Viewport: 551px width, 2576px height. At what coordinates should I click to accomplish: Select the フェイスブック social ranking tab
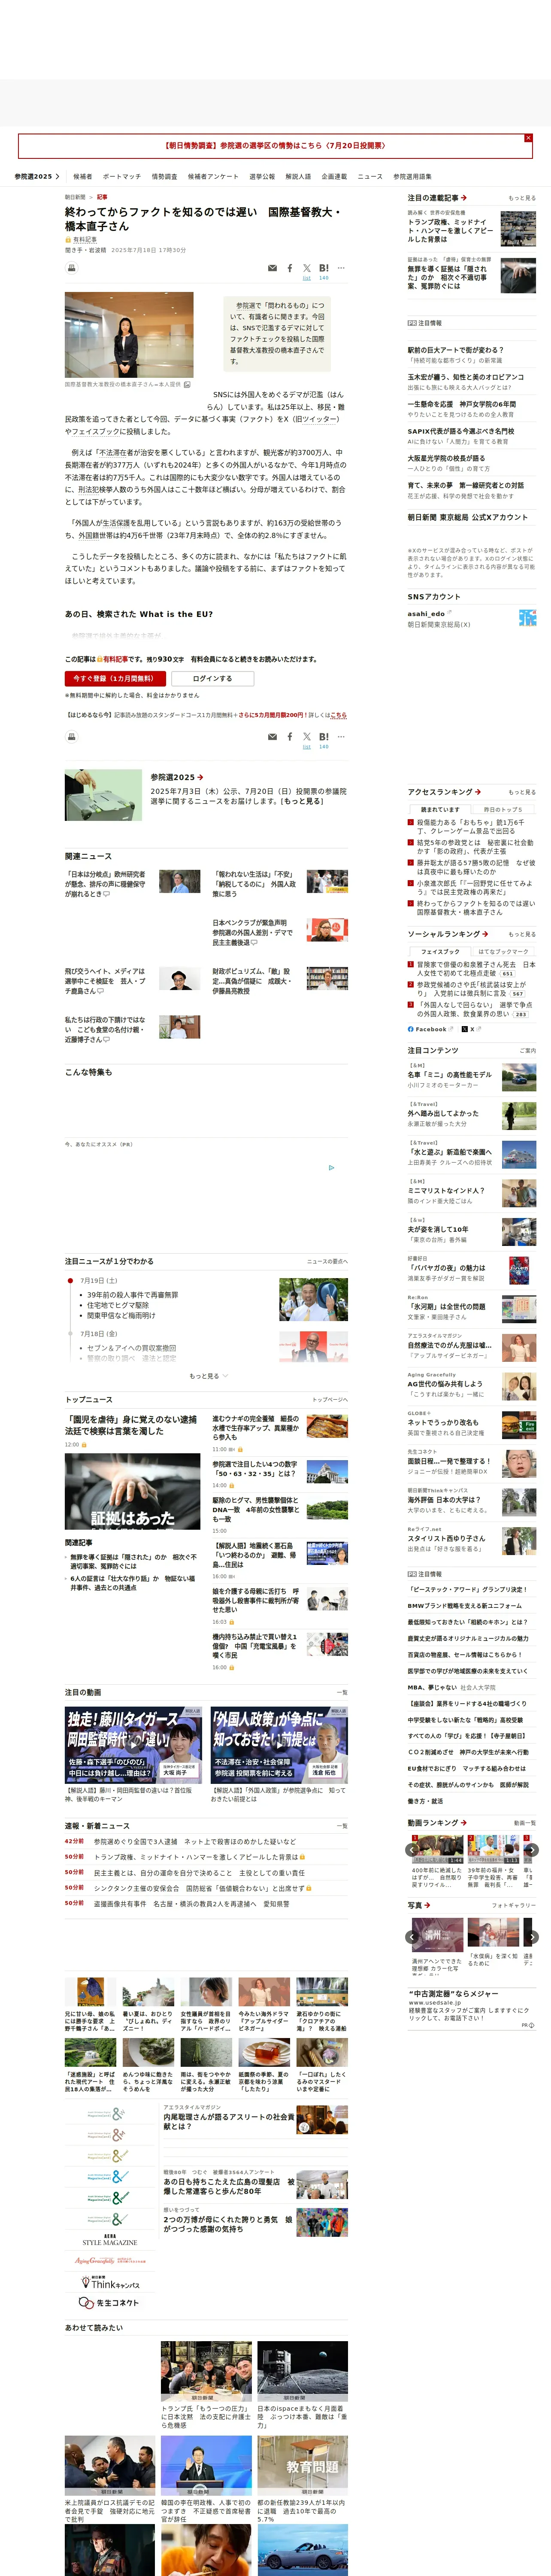coord(440,952)
